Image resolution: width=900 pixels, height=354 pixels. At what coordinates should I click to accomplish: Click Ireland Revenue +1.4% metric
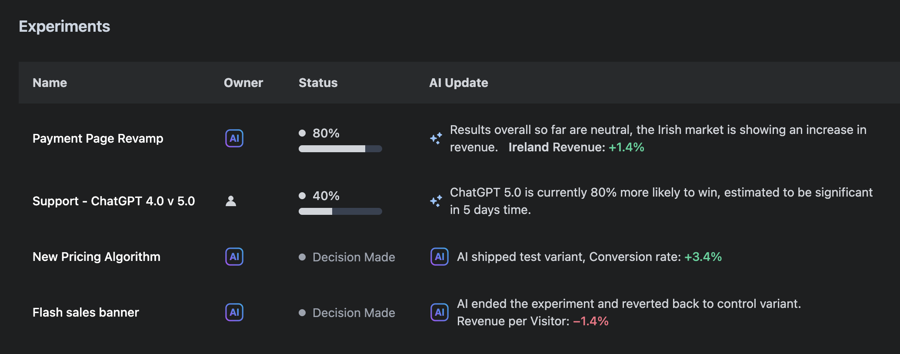[x=576, y=147]
